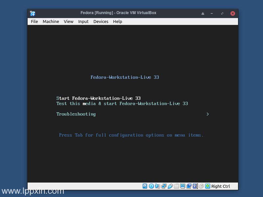Open the File menu

coord(35,22)
